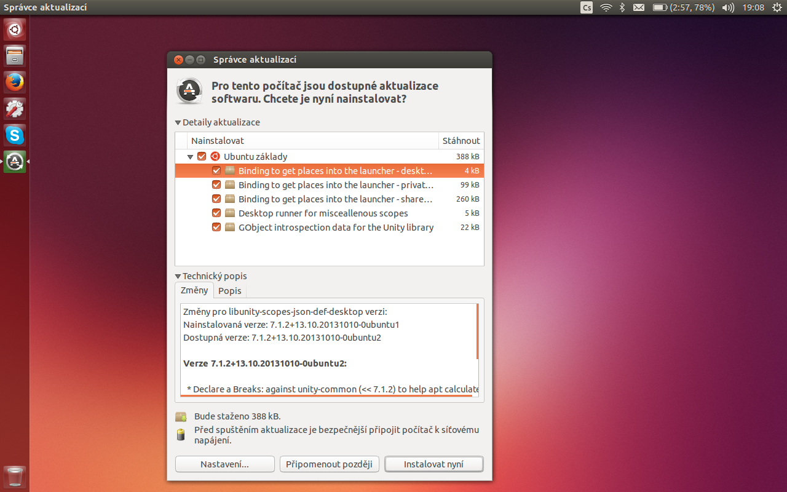The width and height of the screenshot is (787, 492).
Task: Collapse the Technický popis section
Action: (x=178, y=276)
